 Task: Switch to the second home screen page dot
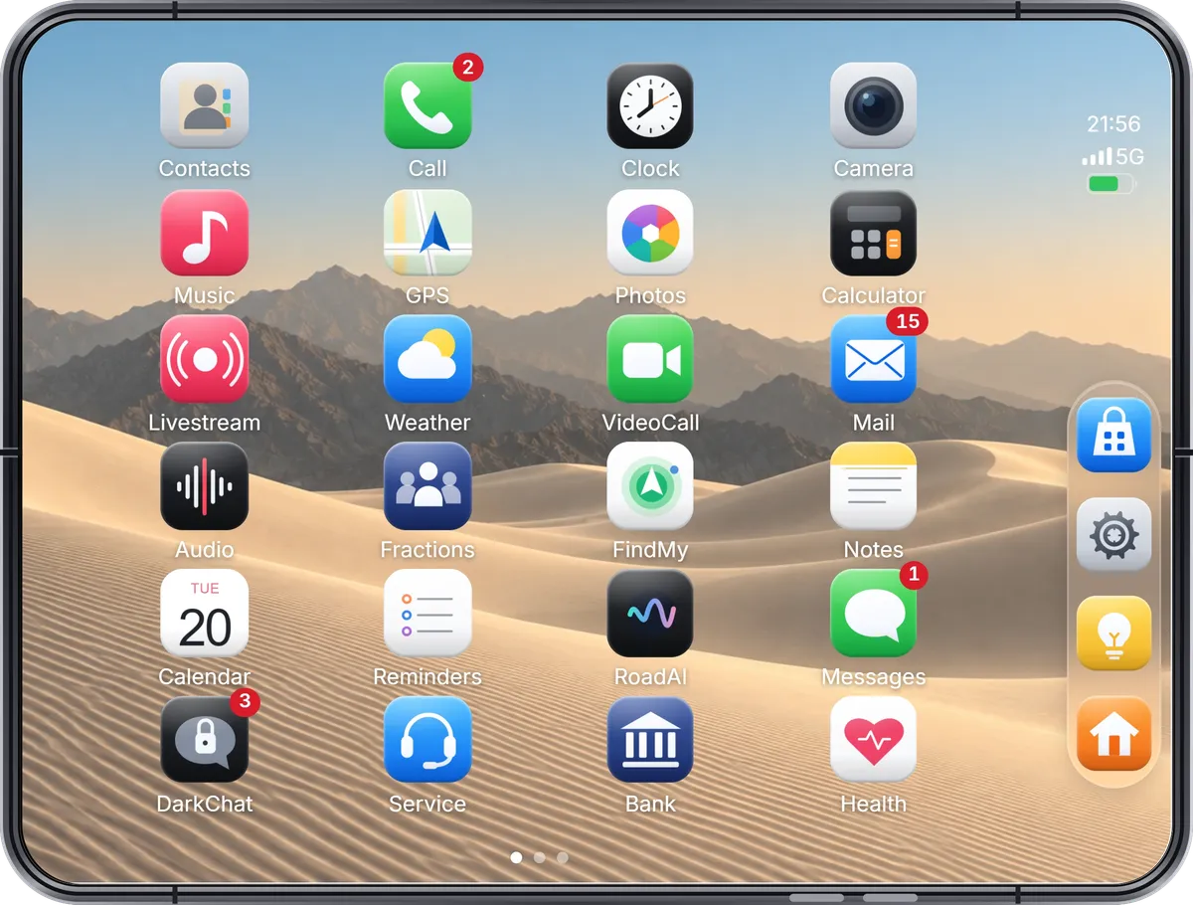[539, 857]
